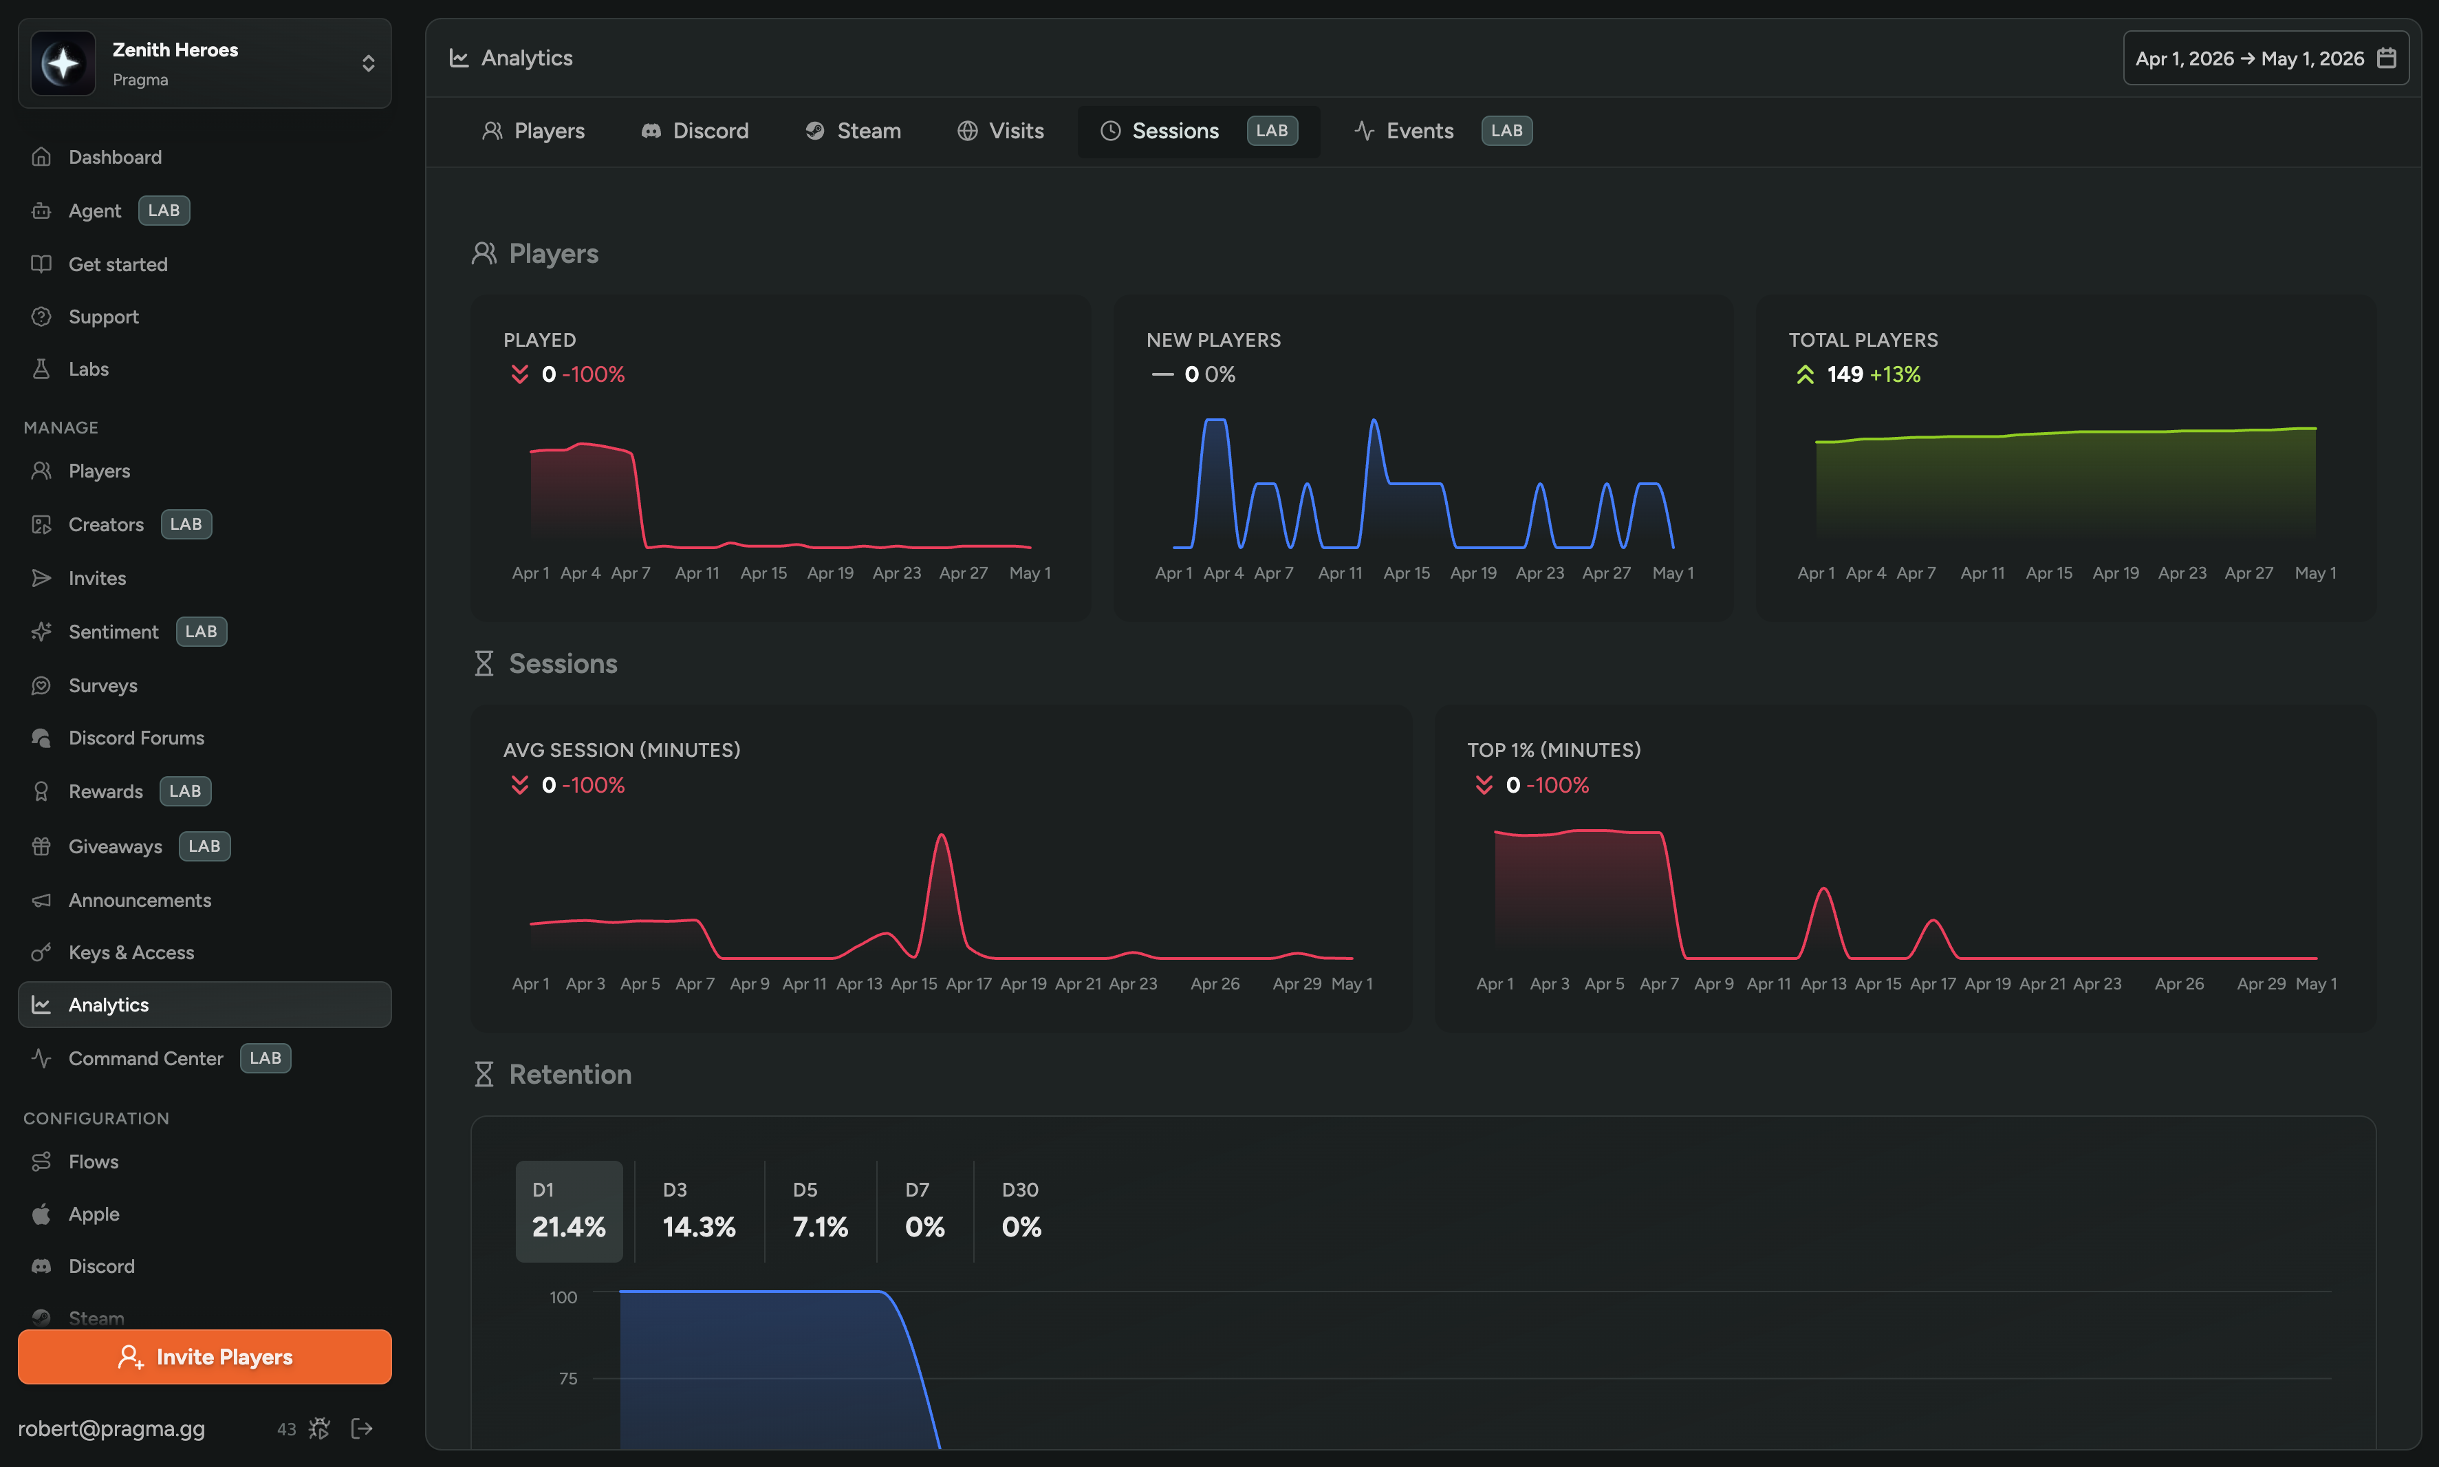Click the Analytics header chart icon
The image size is (2439, 1467).
pos(459,58)
